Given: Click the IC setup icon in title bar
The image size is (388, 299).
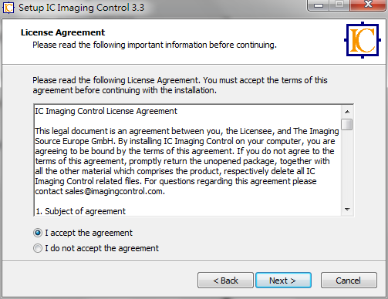Looking at the screenshot, I should click(x=8, y=8).
